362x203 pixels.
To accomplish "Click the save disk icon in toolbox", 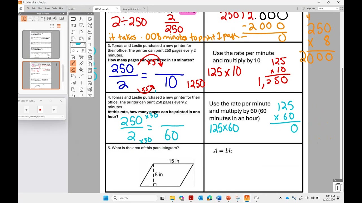I will [x=90, y=77].
